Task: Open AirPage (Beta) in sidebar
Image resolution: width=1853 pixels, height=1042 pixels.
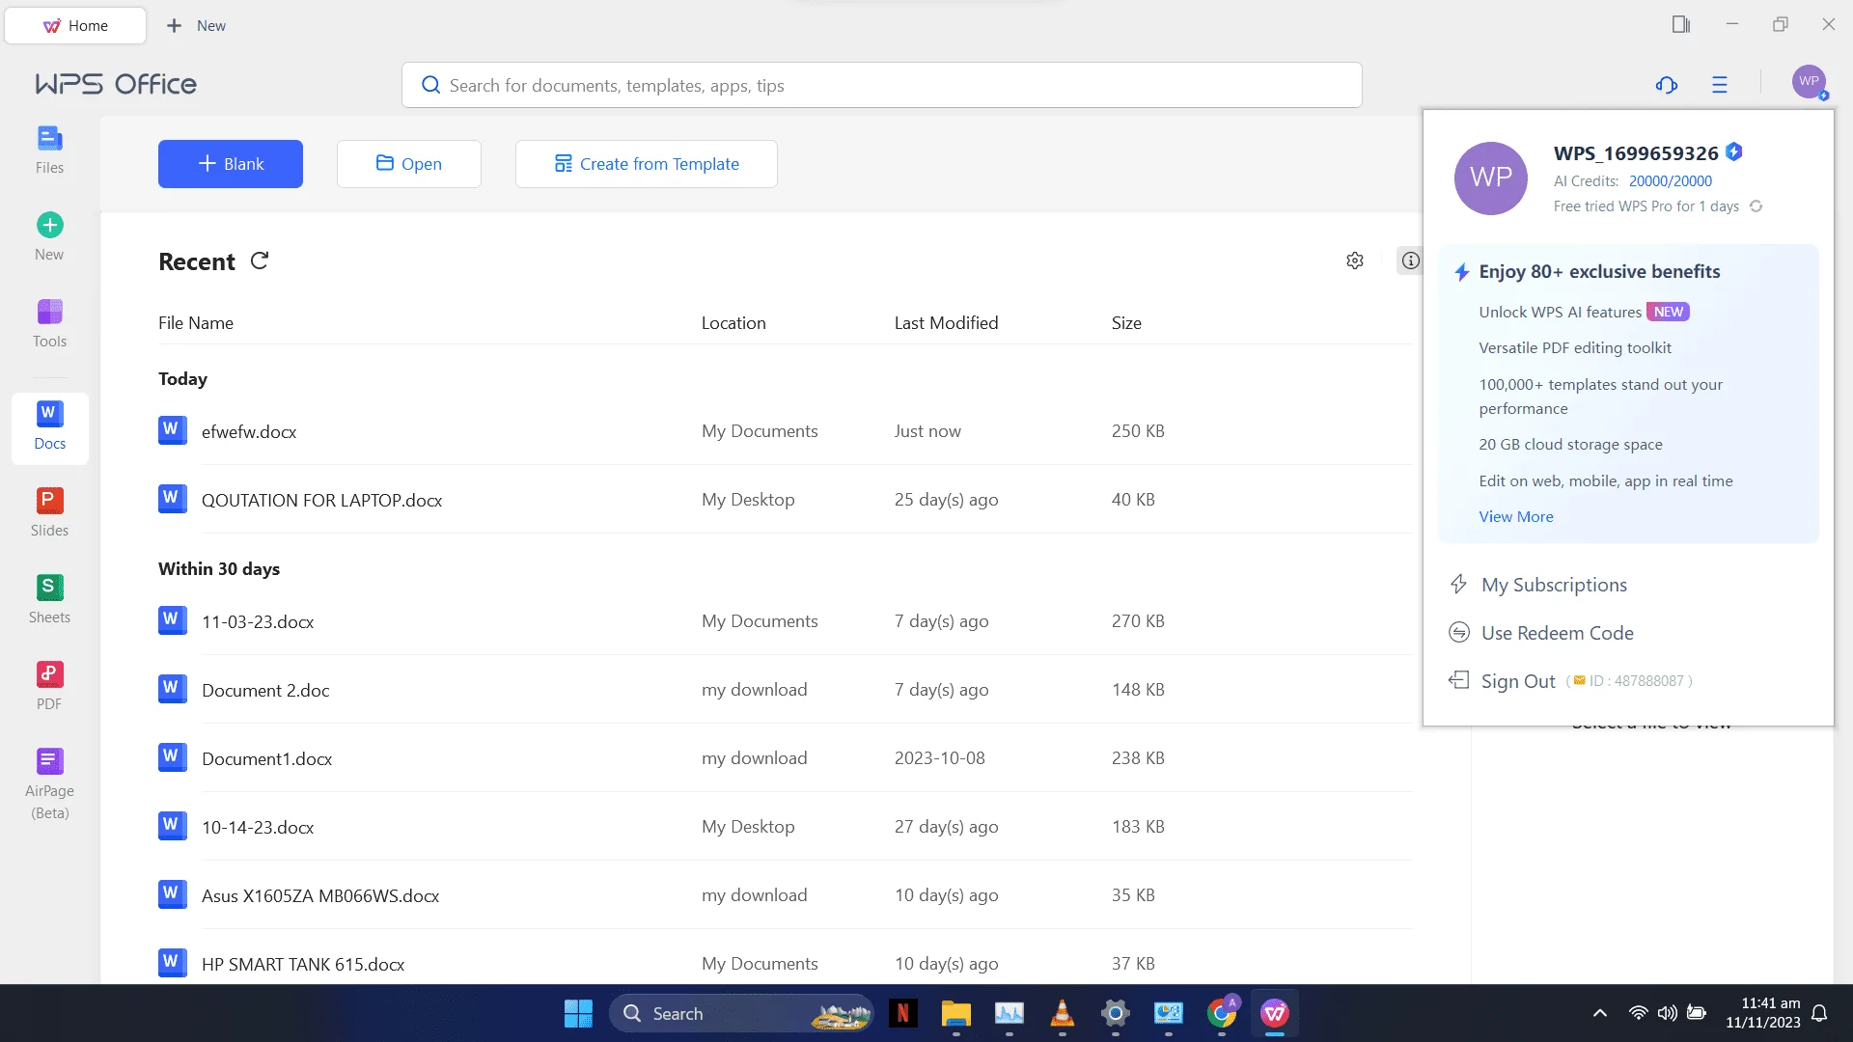Action: click(49, 783)
